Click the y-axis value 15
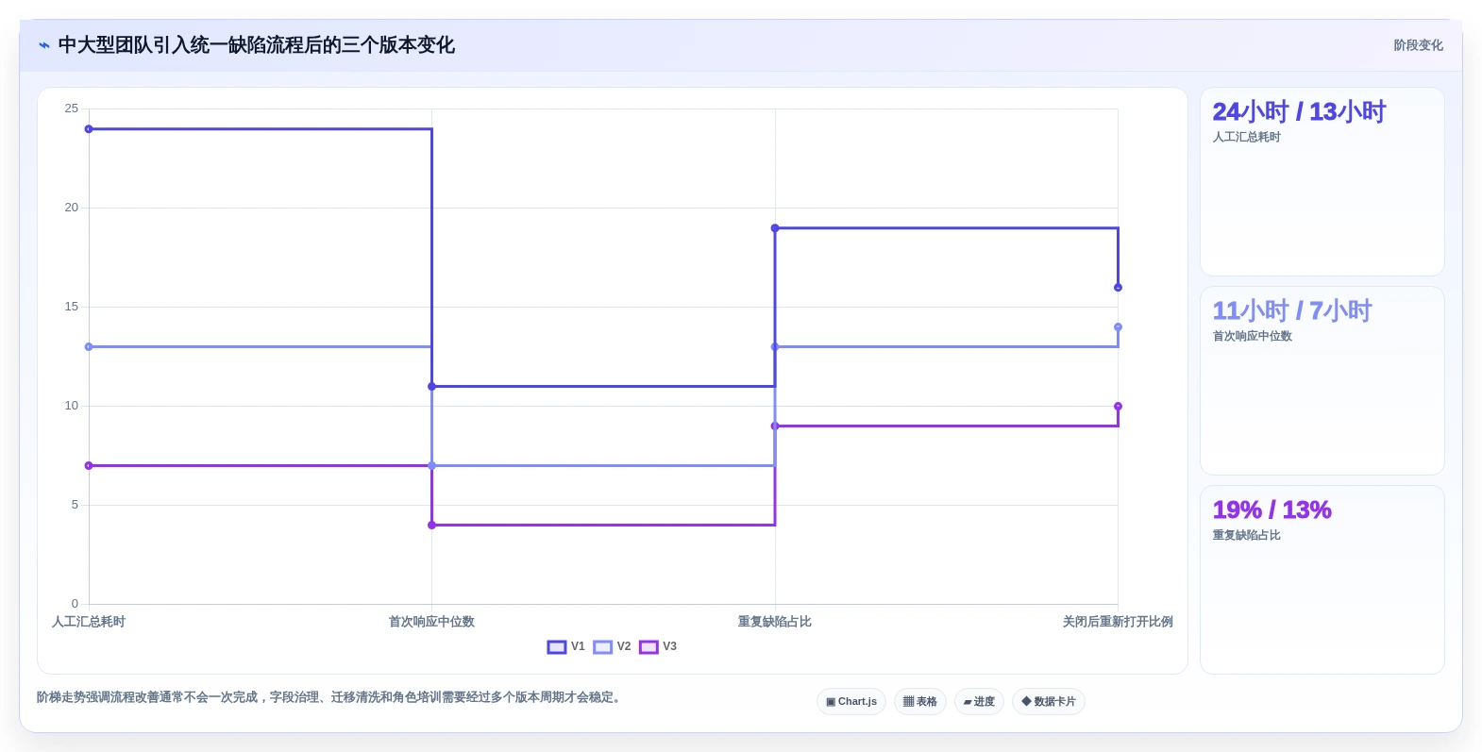1482x752 pixels. 72,307
